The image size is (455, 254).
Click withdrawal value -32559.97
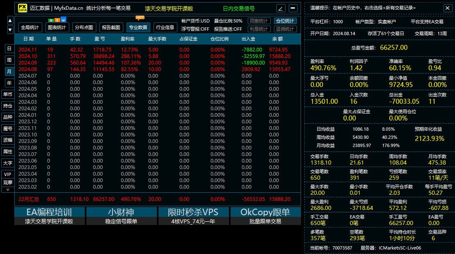[x=253, y=56]
